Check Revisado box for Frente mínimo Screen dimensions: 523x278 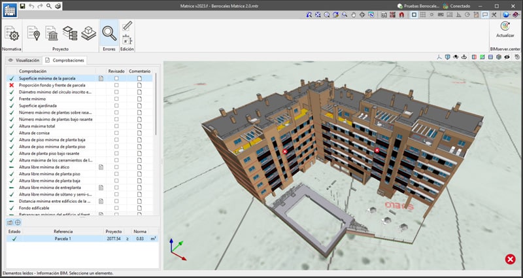[116, 99]
